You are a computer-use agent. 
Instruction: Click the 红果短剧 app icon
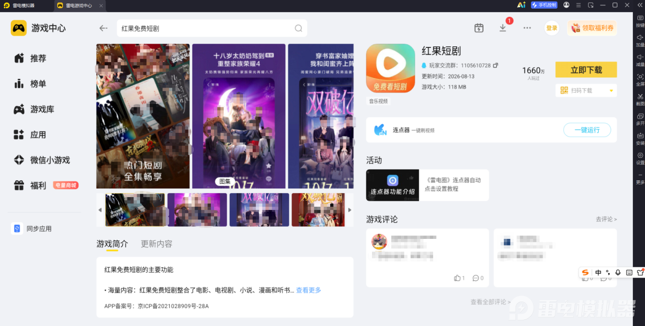391,68
